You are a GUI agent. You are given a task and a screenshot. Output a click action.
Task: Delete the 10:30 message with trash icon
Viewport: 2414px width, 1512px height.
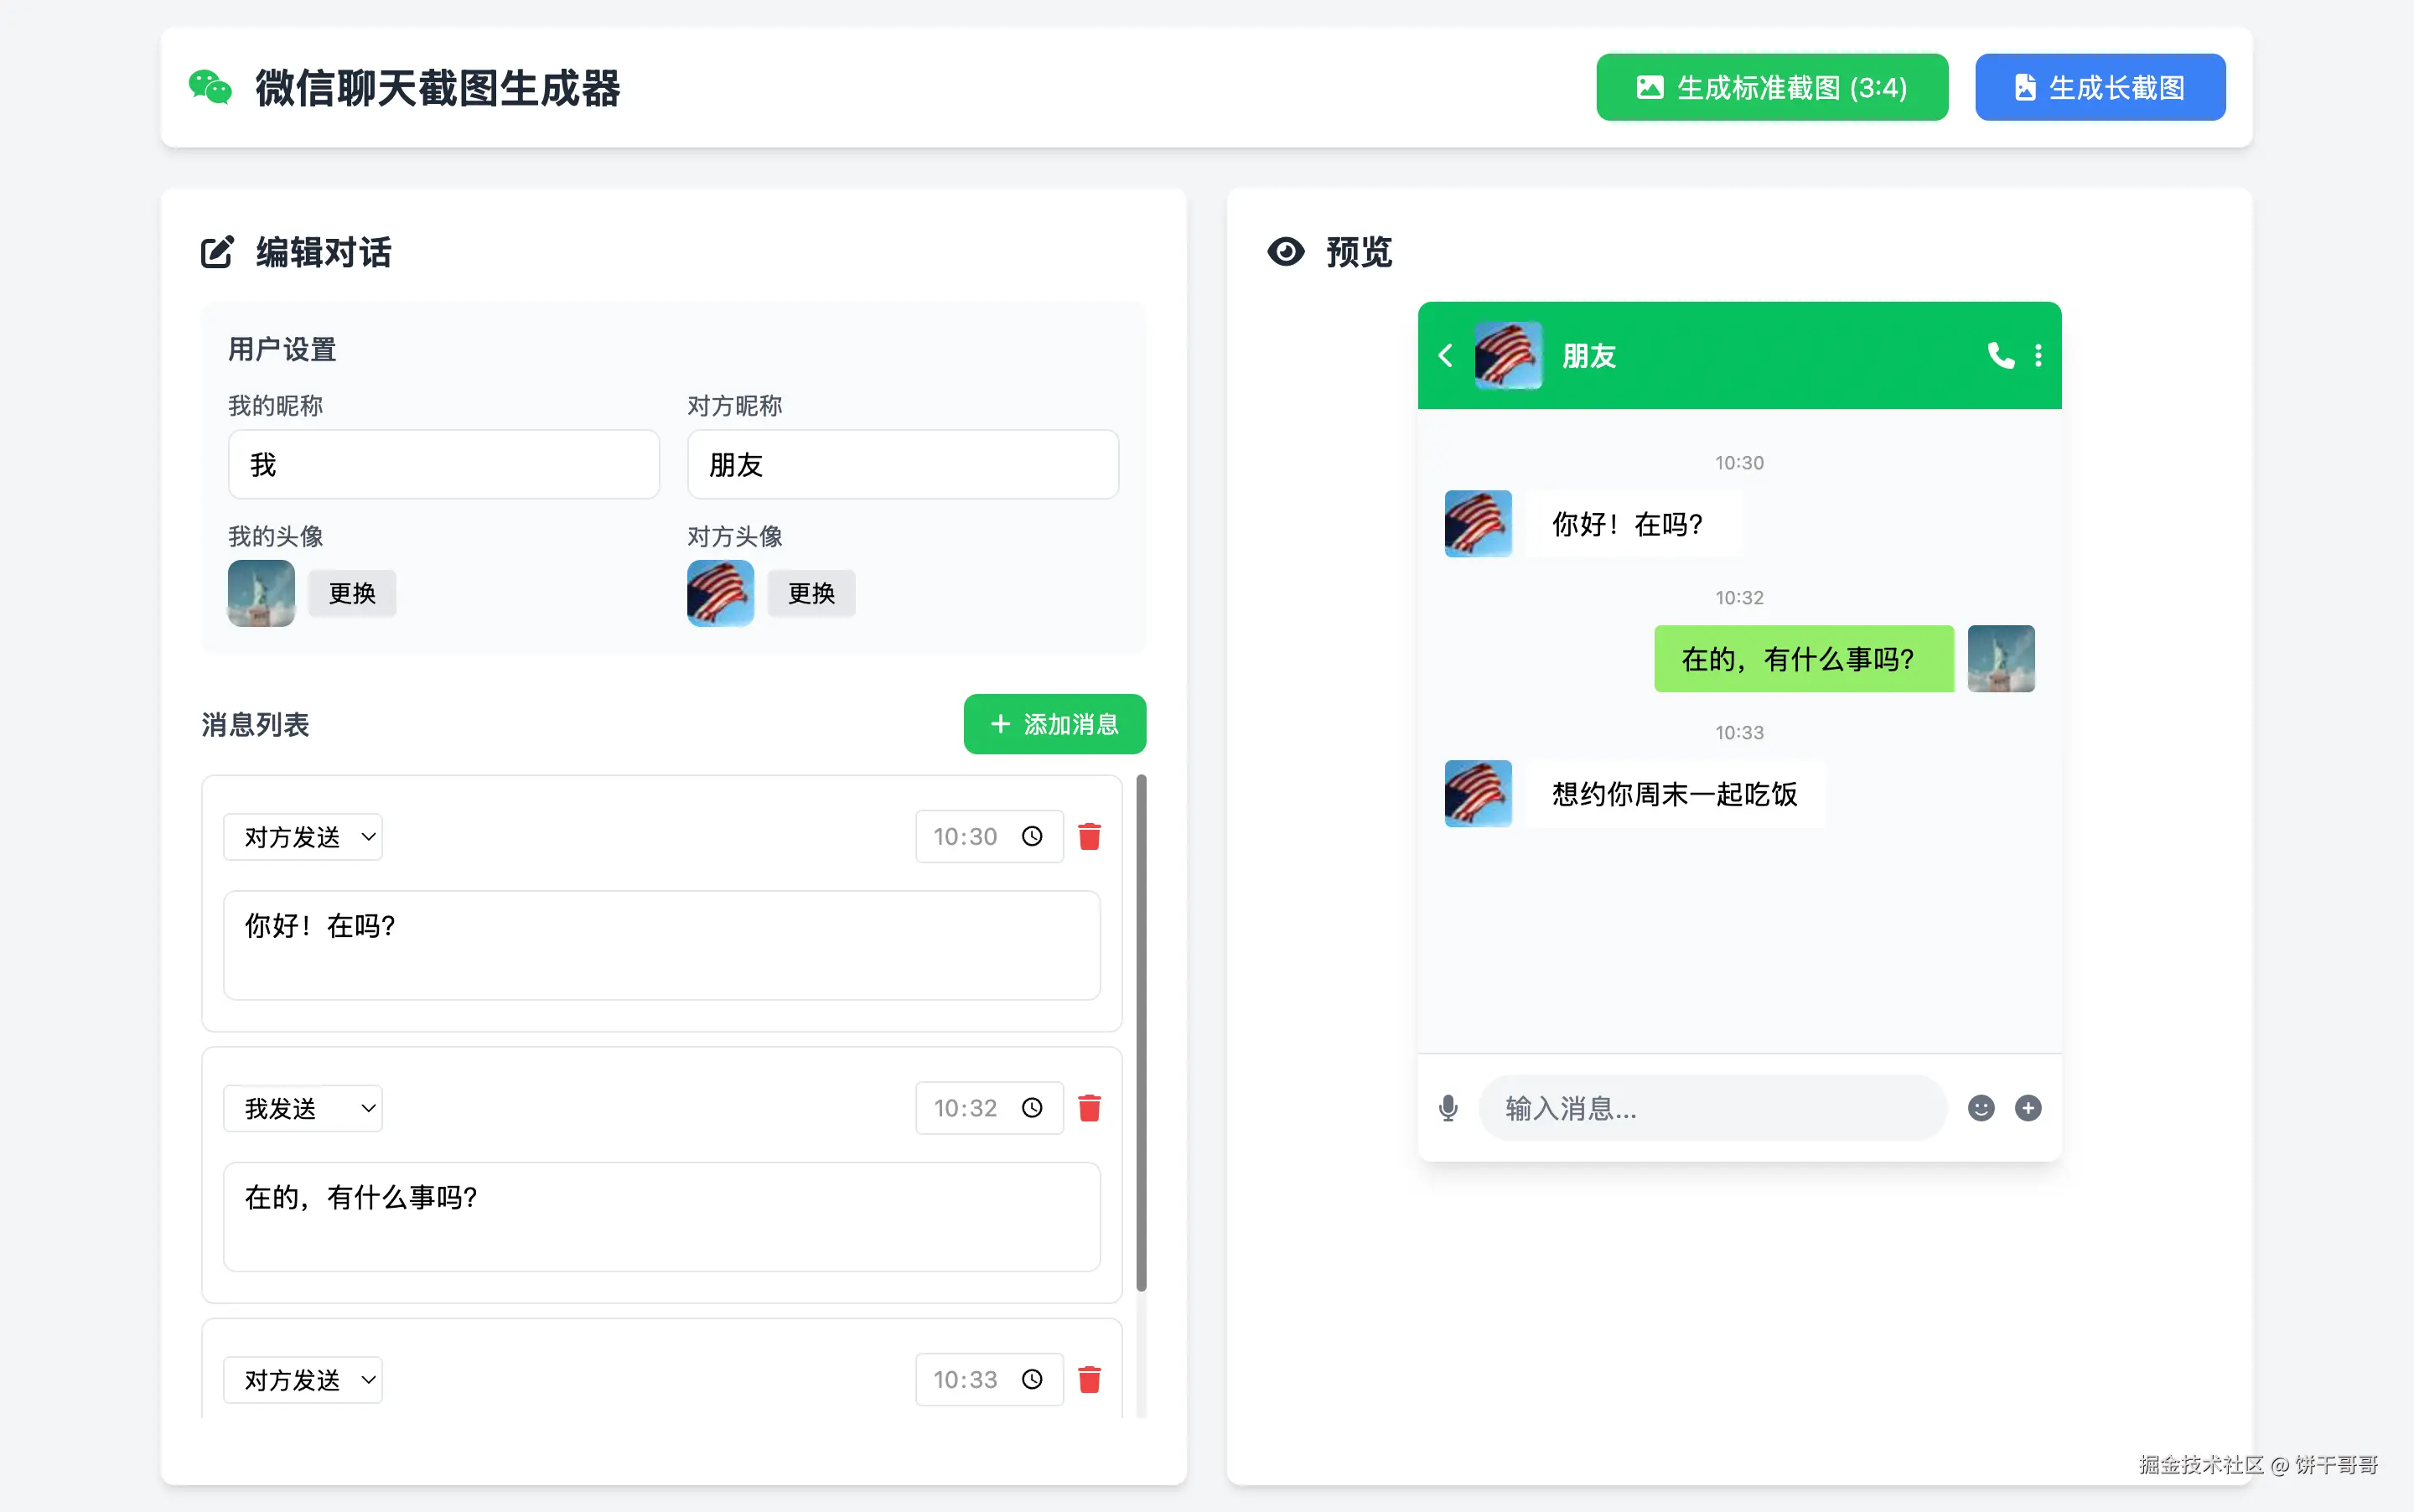point(1089,836)
